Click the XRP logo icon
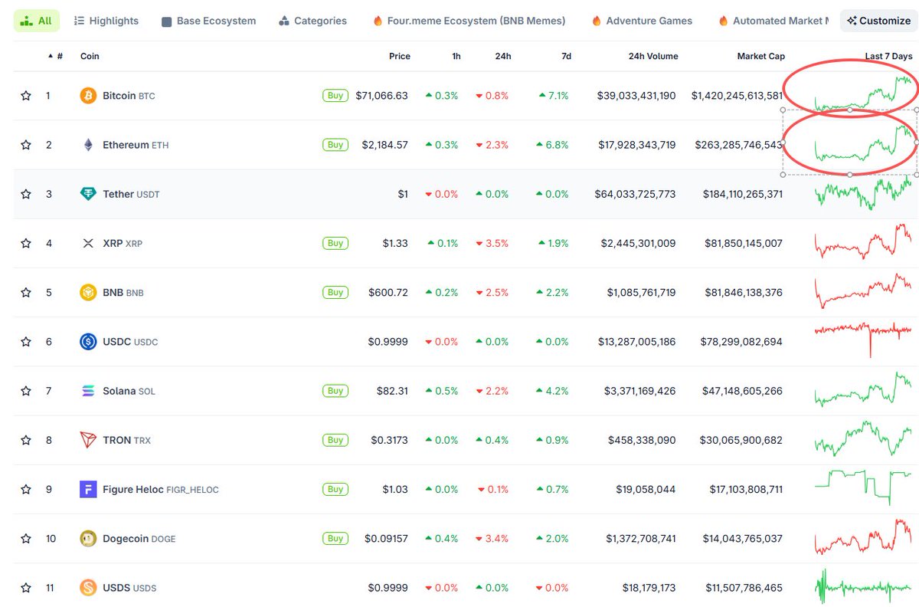The image size is (919, 607). pos(89,243)
